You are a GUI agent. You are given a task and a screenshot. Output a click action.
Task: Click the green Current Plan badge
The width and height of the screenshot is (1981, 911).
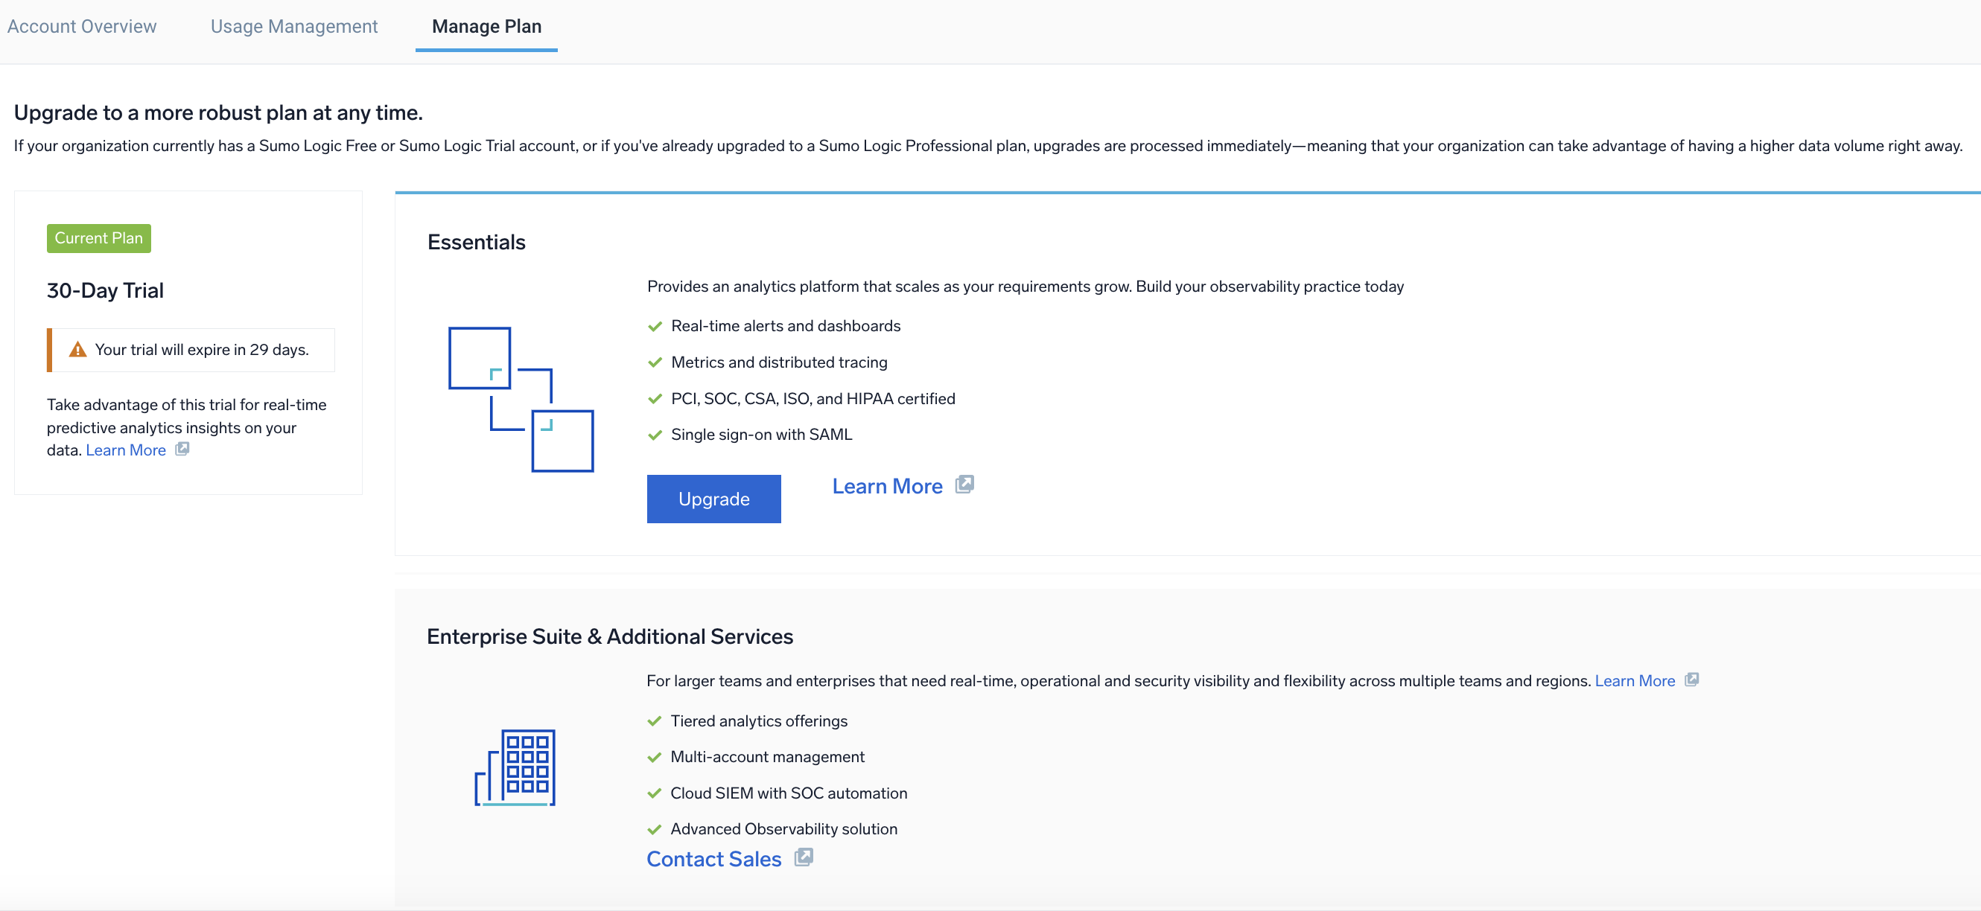98,238
